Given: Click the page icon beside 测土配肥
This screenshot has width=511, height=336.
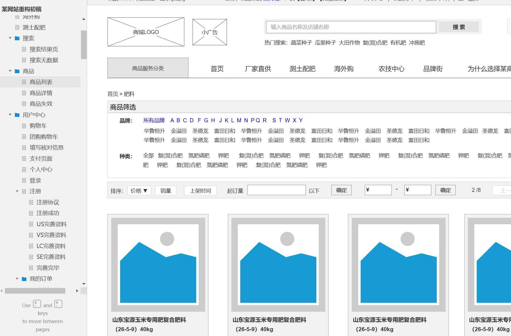Looking at the screenshot, I should click(17, 27).
